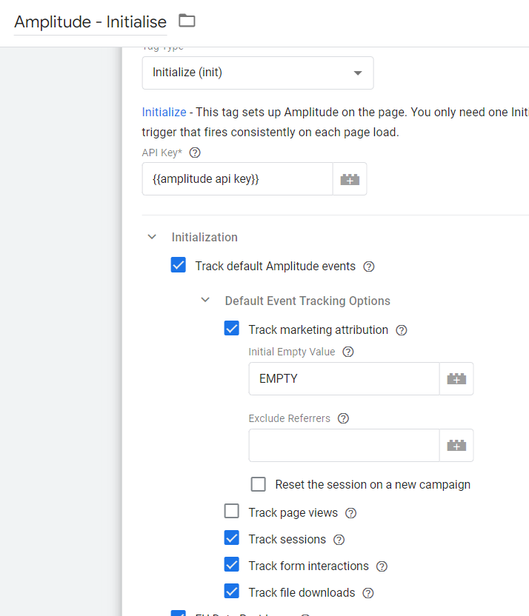Open variable picker for Initial Empty Value

click(x=456, y=378)
